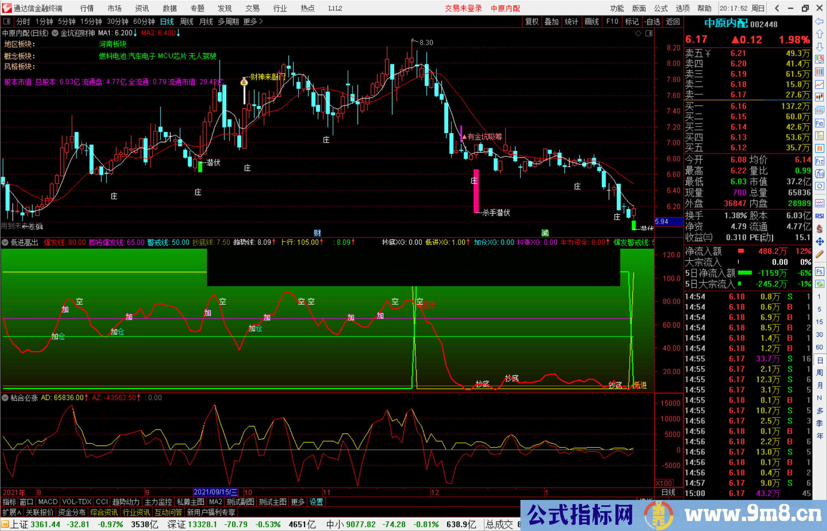Click the f(x) formula sidebar icon
Image resolution: width=827 pixels, height=531 pixels.
[x=819, y=174]
